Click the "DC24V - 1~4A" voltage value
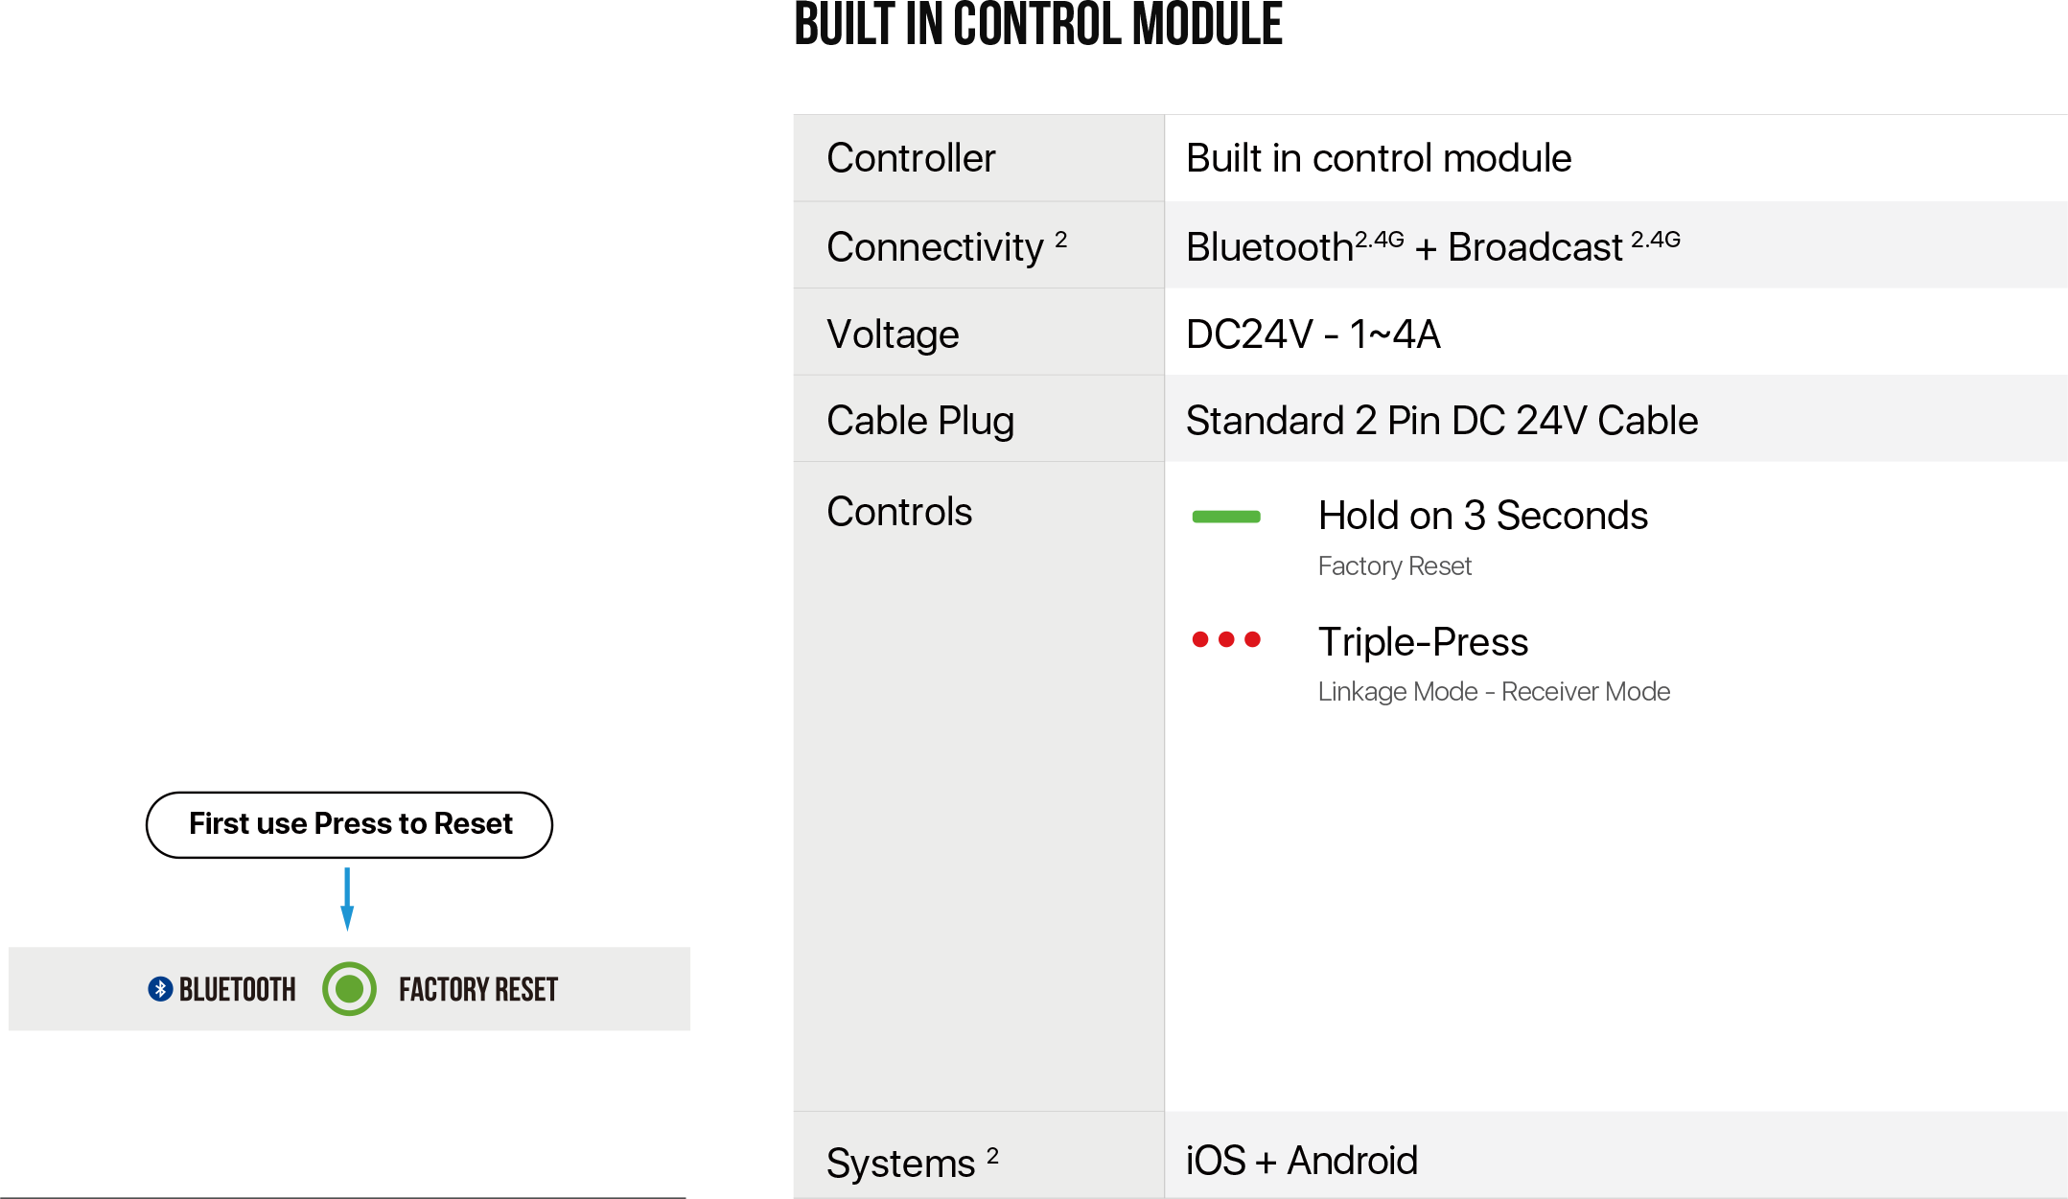The image size is (2068, 1199). [x=1313, y=334]
